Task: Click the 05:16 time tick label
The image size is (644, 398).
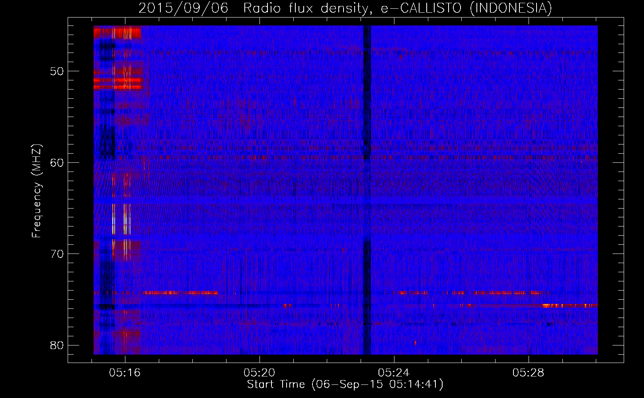Action: click(125, 373)
